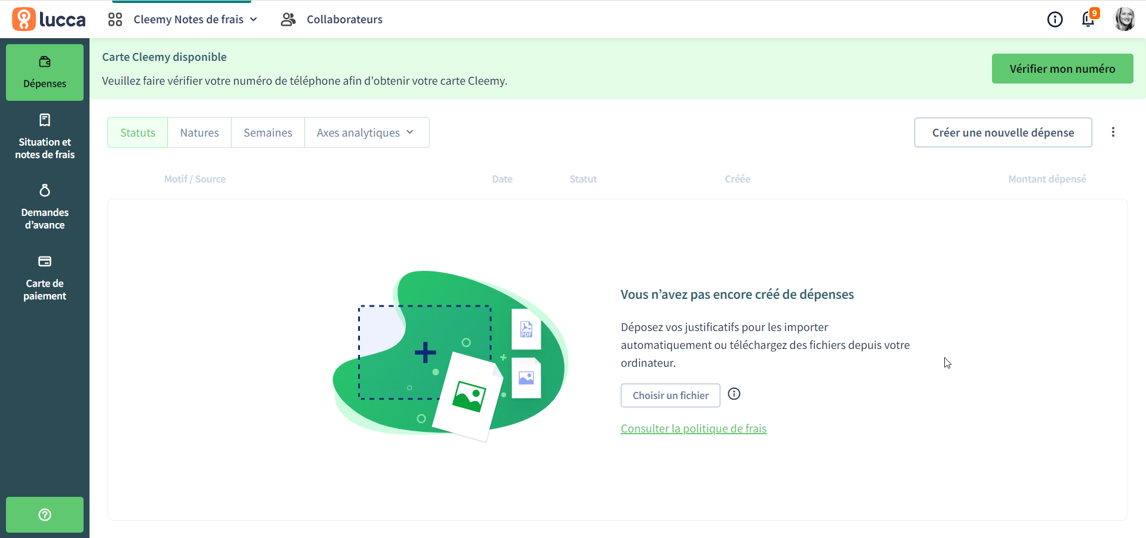Open the information icon in header
Viewport: 1146px width, 538px height.
1055,20
